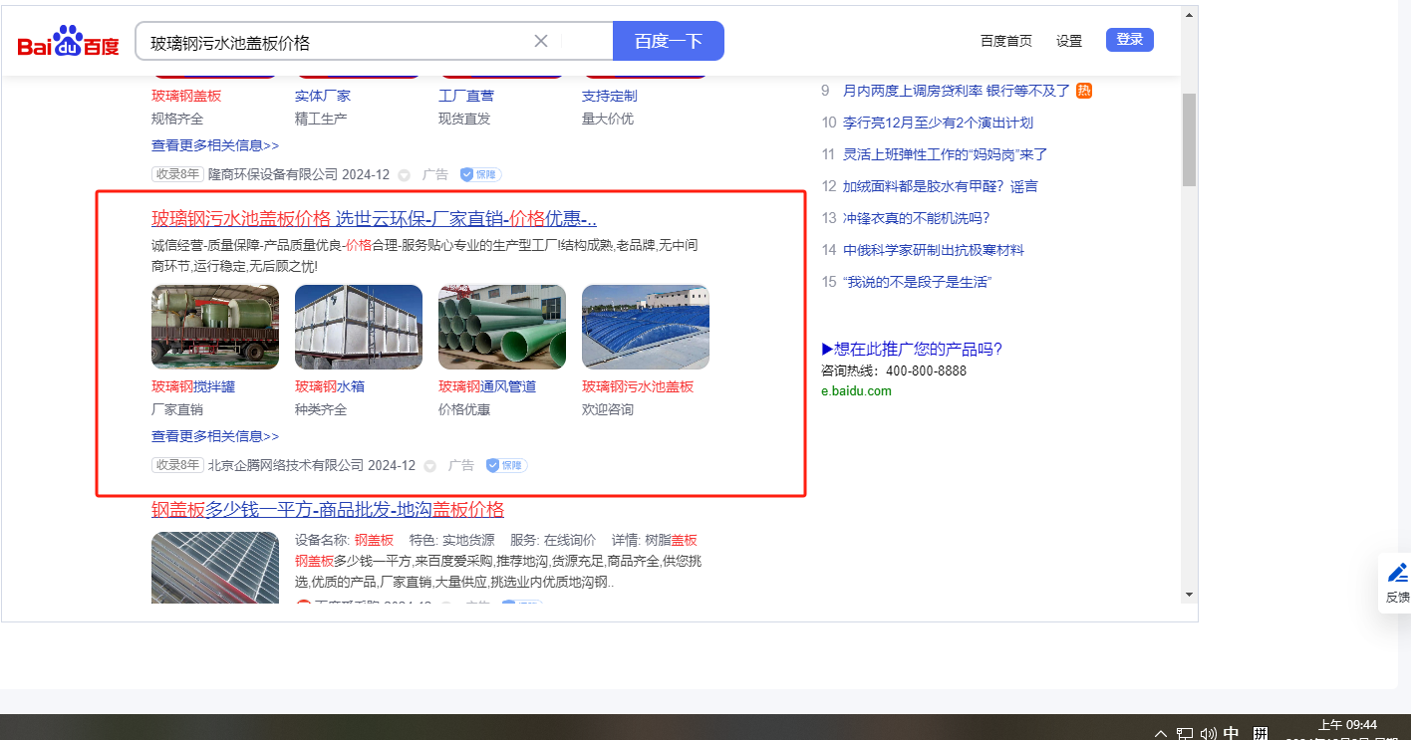The image size is (1411, 740).
Task: Click the 玻璃钢盖板 link above 规格齐全
Action: pos(186,96)
